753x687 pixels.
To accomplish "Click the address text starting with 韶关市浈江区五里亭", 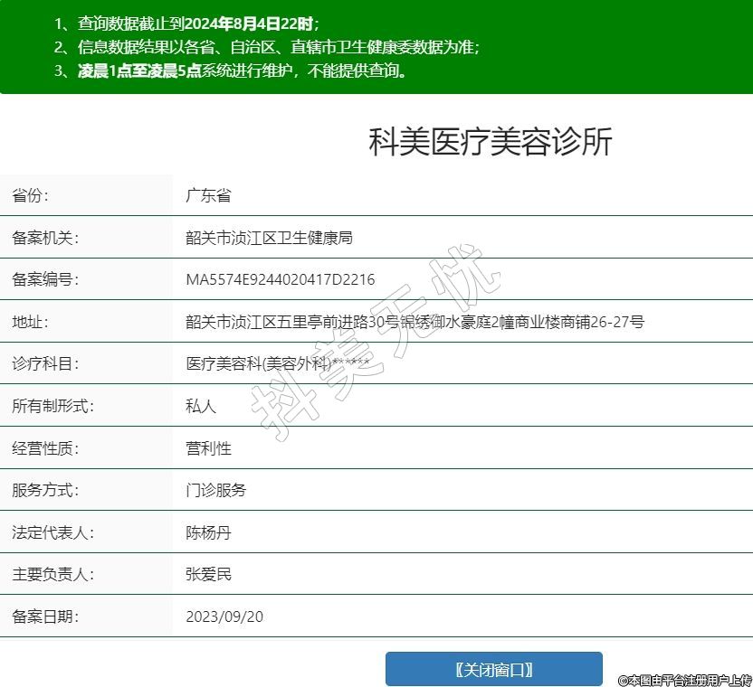I will pyautogui.click(x=415, y=322).
